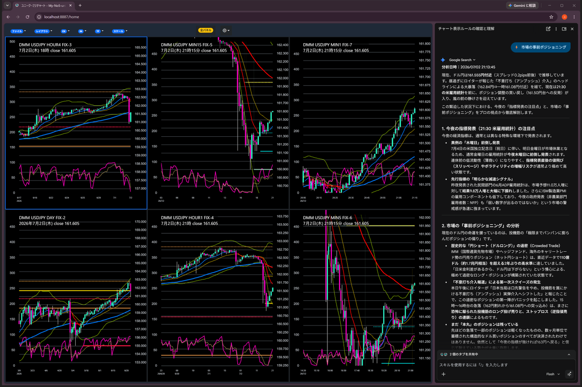Click heading 2. 市場の「事前ポジショニング」の分析
This screenshot has width=582, height=387.
click(480, 226)
